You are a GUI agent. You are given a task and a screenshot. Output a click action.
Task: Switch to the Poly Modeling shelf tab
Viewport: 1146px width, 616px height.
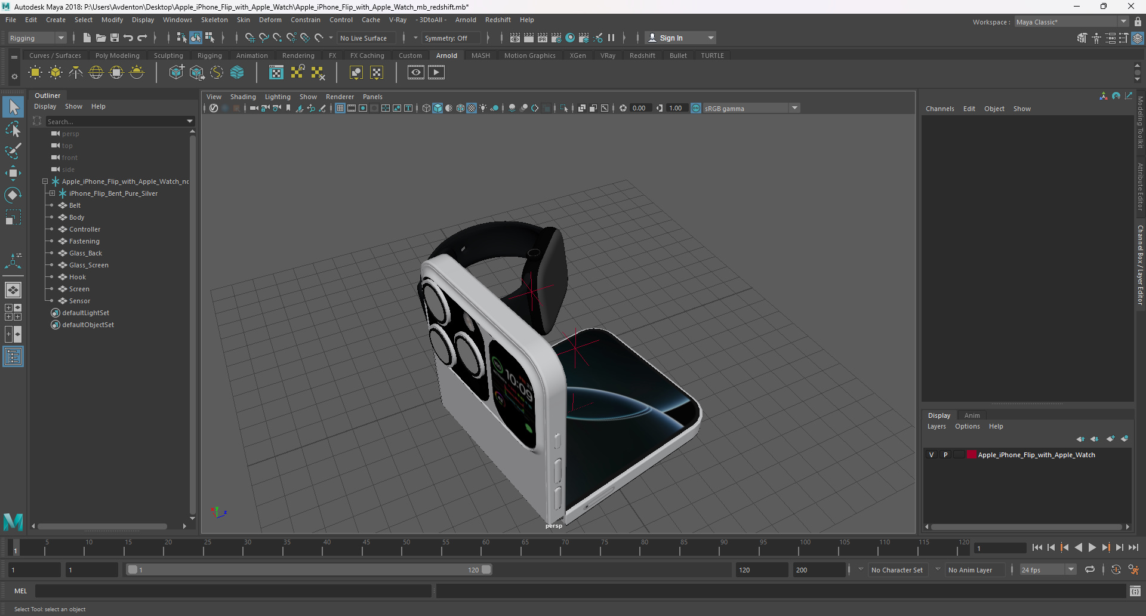point(117,56)
